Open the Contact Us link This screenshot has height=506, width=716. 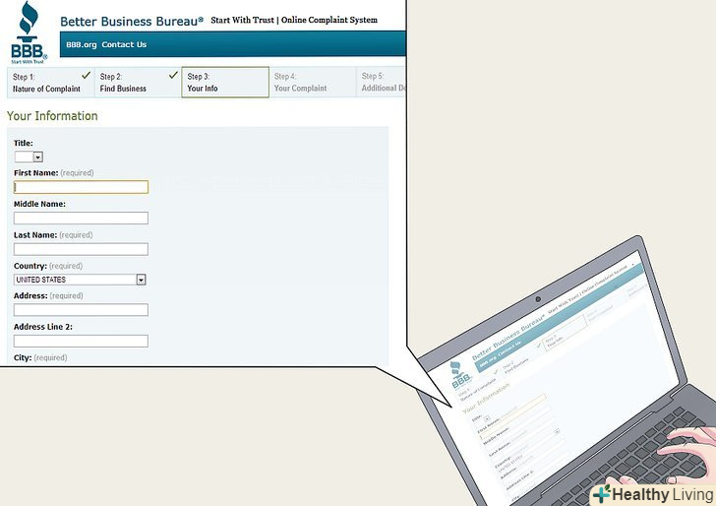[x=124, y=44]
